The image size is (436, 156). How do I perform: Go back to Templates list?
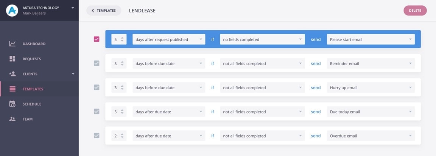pos(104,11)
